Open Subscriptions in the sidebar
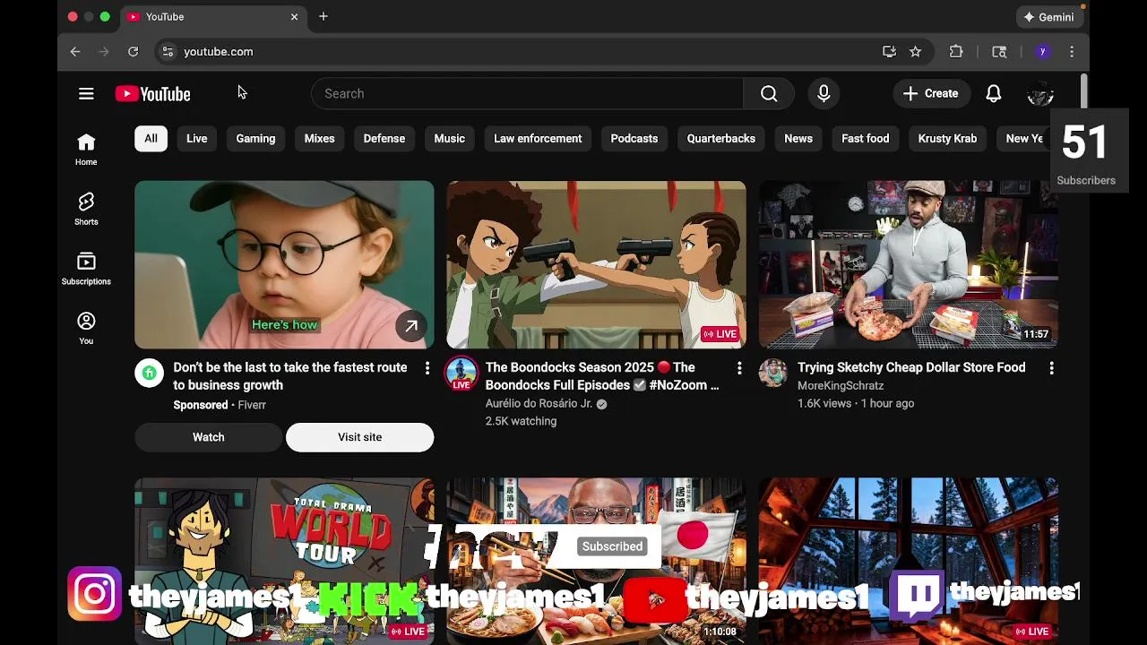Viewport: 1147px width, 645px height. [x=86, y=269]
